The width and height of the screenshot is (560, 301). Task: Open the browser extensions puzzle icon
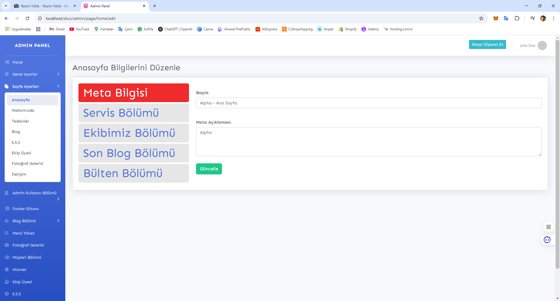click(517, 18)
